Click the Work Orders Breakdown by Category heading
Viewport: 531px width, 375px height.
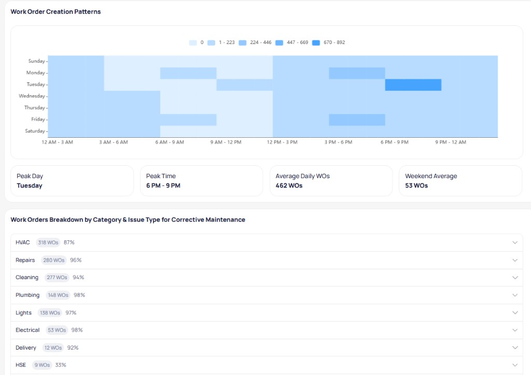[x=128, y=220]
